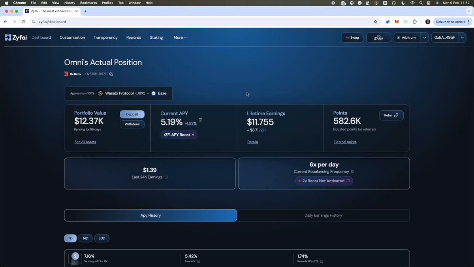Click the Wasabi Protocol icon
The image size is (474, 267).
click(x=100, y=93)
